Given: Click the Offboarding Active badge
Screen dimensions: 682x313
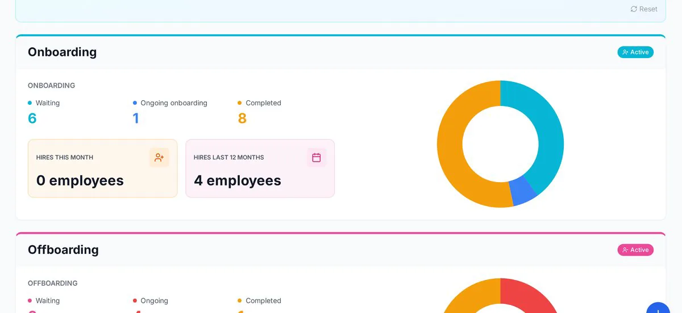Looking at the screenshot, I should click(x=635, y=250).
